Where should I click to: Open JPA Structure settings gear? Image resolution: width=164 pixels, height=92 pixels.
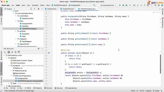point(38,49)
